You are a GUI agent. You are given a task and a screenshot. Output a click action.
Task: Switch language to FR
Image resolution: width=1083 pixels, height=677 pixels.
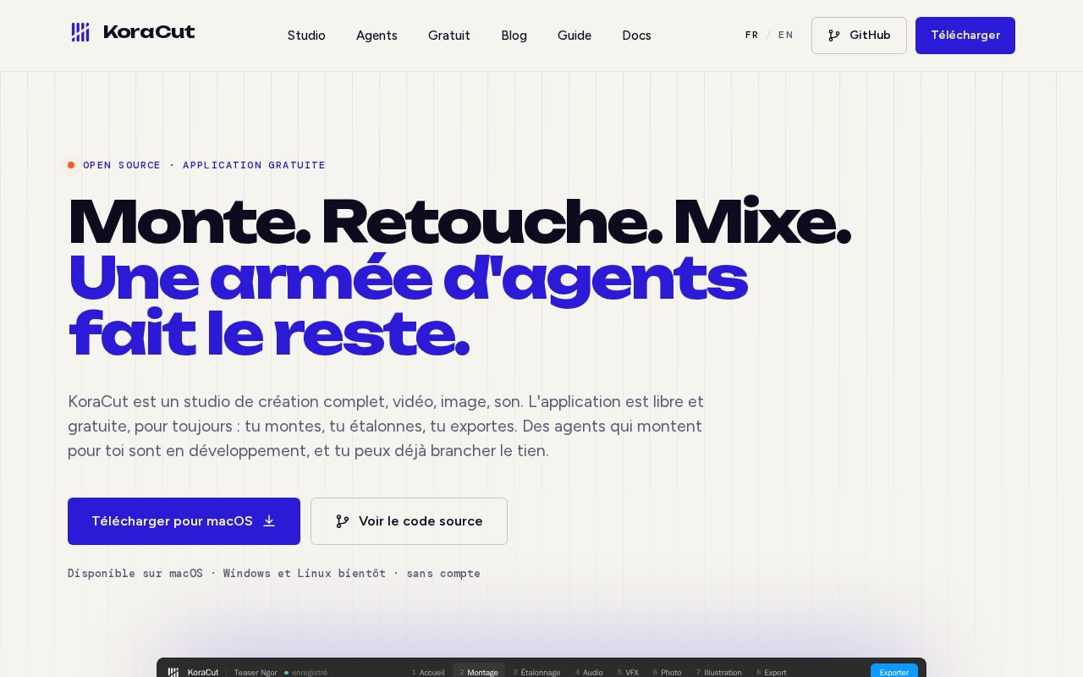coord(751,36)
